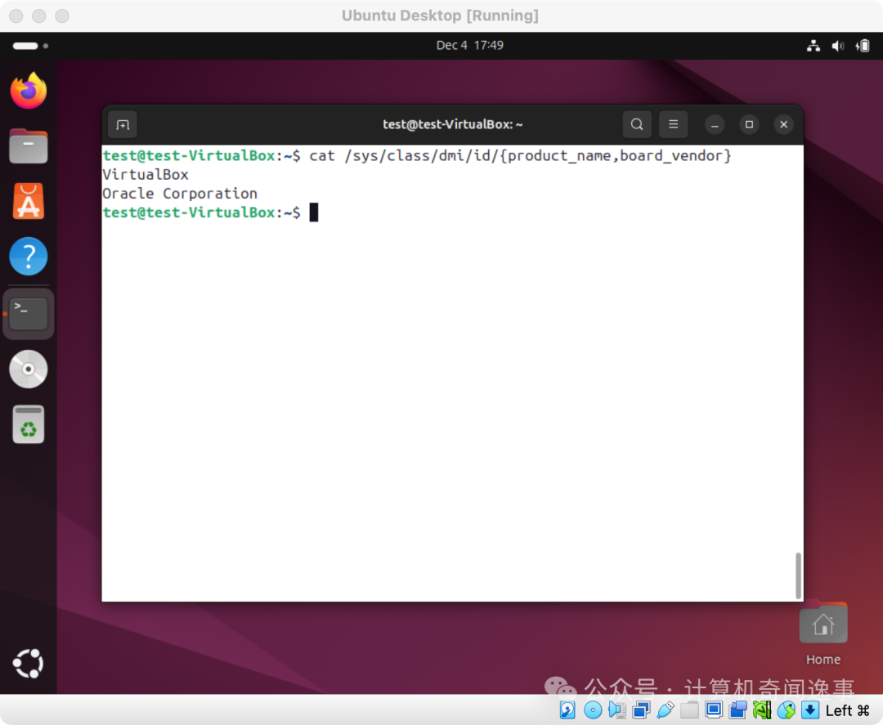Image resolution: width=883 pixels, height=725 pixels.
Task: Click the terminal search icon
Action: [637, 125]
